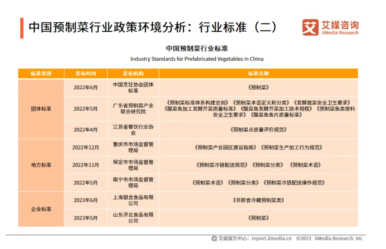The image size is (386, 249).
Task: Select the 发布时间 column header
Action: 86,73
